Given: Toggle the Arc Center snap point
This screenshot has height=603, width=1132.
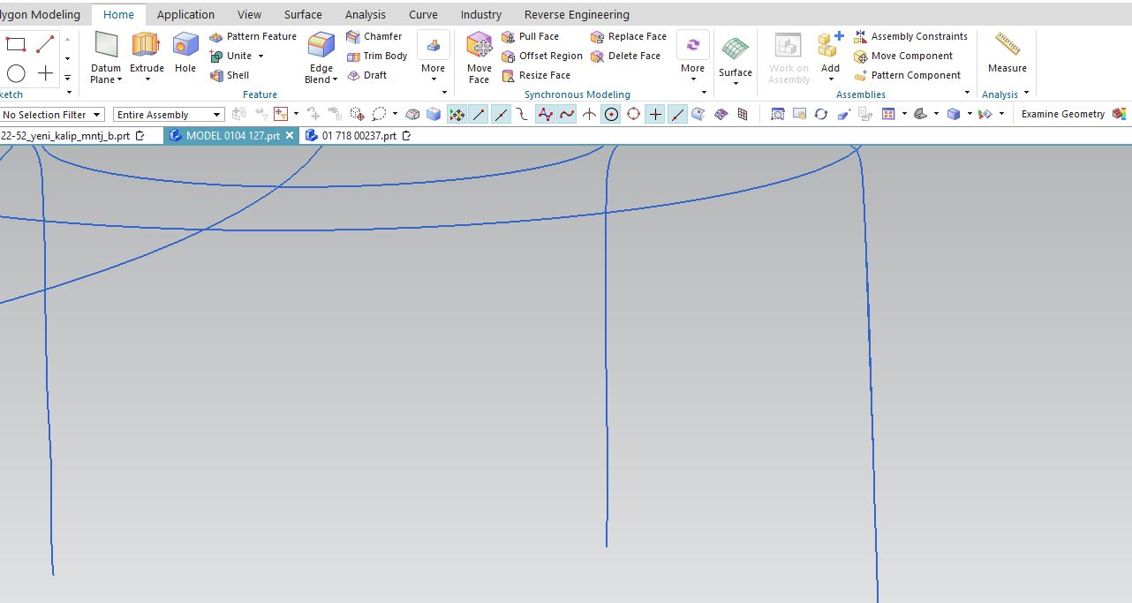Looking at the screenshot, I should click(611, 114).
